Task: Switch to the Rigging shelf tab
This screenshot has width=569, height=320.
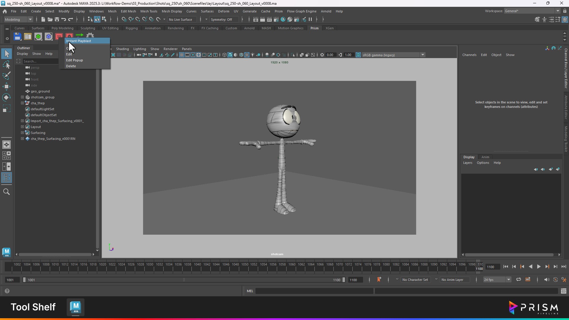Action: click(131, 28)
